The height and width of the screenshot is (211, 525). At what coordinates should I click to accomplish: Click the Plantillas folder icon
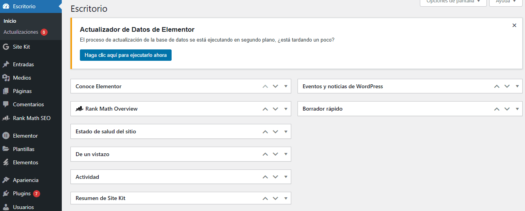click(6, 149)
